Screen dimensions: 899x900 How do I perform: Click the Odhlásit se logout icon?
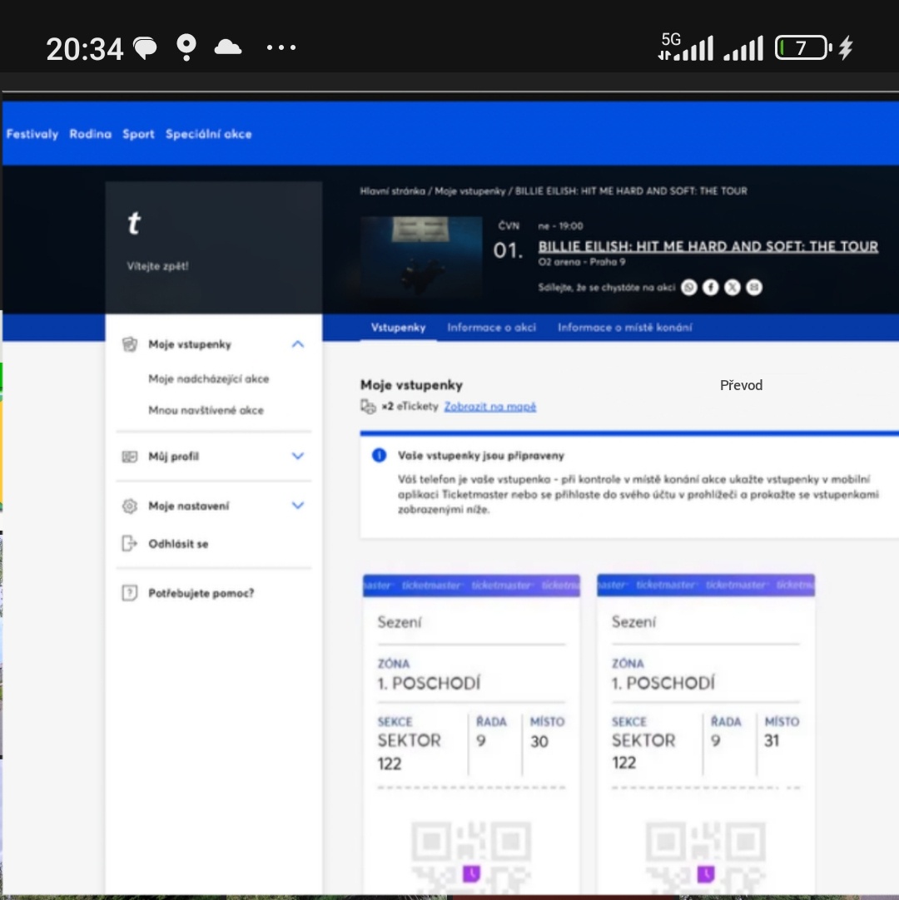click(x=130, y=543)
